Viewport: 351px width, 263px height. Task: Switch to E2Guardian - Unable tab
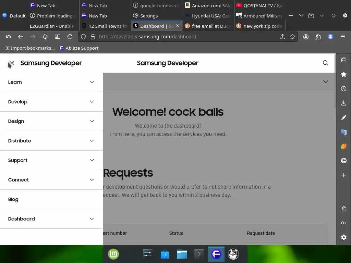(x=53, y=26)
